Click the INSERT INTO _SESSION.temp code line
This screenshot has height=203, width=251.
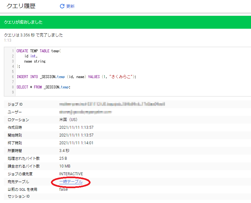[76, 77]
